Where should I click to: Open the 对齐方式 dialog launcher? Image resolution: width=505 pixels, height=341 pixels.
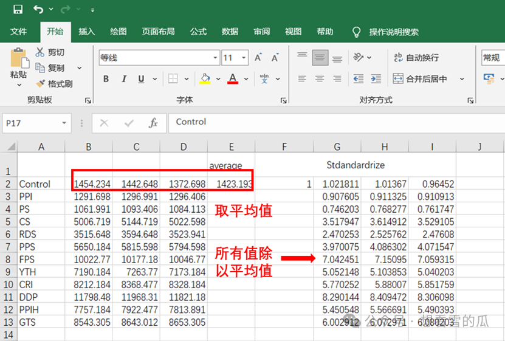click(470, 101)
